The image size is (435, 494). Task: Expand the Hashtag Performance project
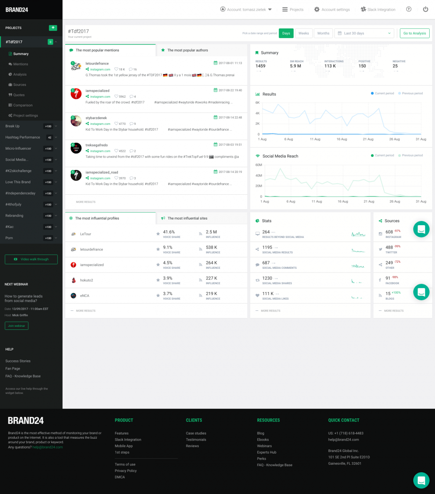pyautogui.click(x=56, y=137)
